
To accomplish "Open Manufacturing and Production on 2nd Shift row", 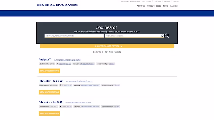I will click(x=90, y=85).
